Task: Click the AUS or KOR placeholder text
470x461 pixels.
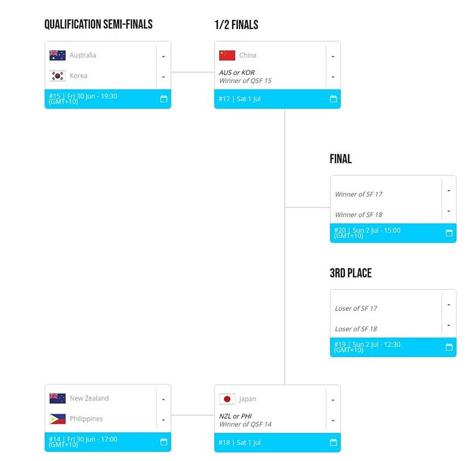Action: pos(237,72)
